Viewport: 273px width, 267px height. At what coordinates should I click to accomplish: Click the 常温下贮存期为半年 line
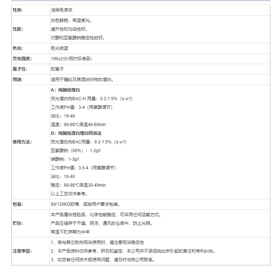coord(70,232)
